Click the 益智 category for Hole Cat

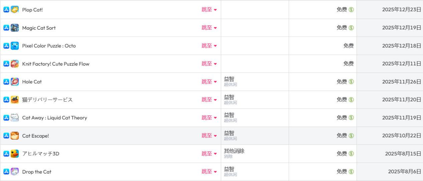click(x=229, y=79)
